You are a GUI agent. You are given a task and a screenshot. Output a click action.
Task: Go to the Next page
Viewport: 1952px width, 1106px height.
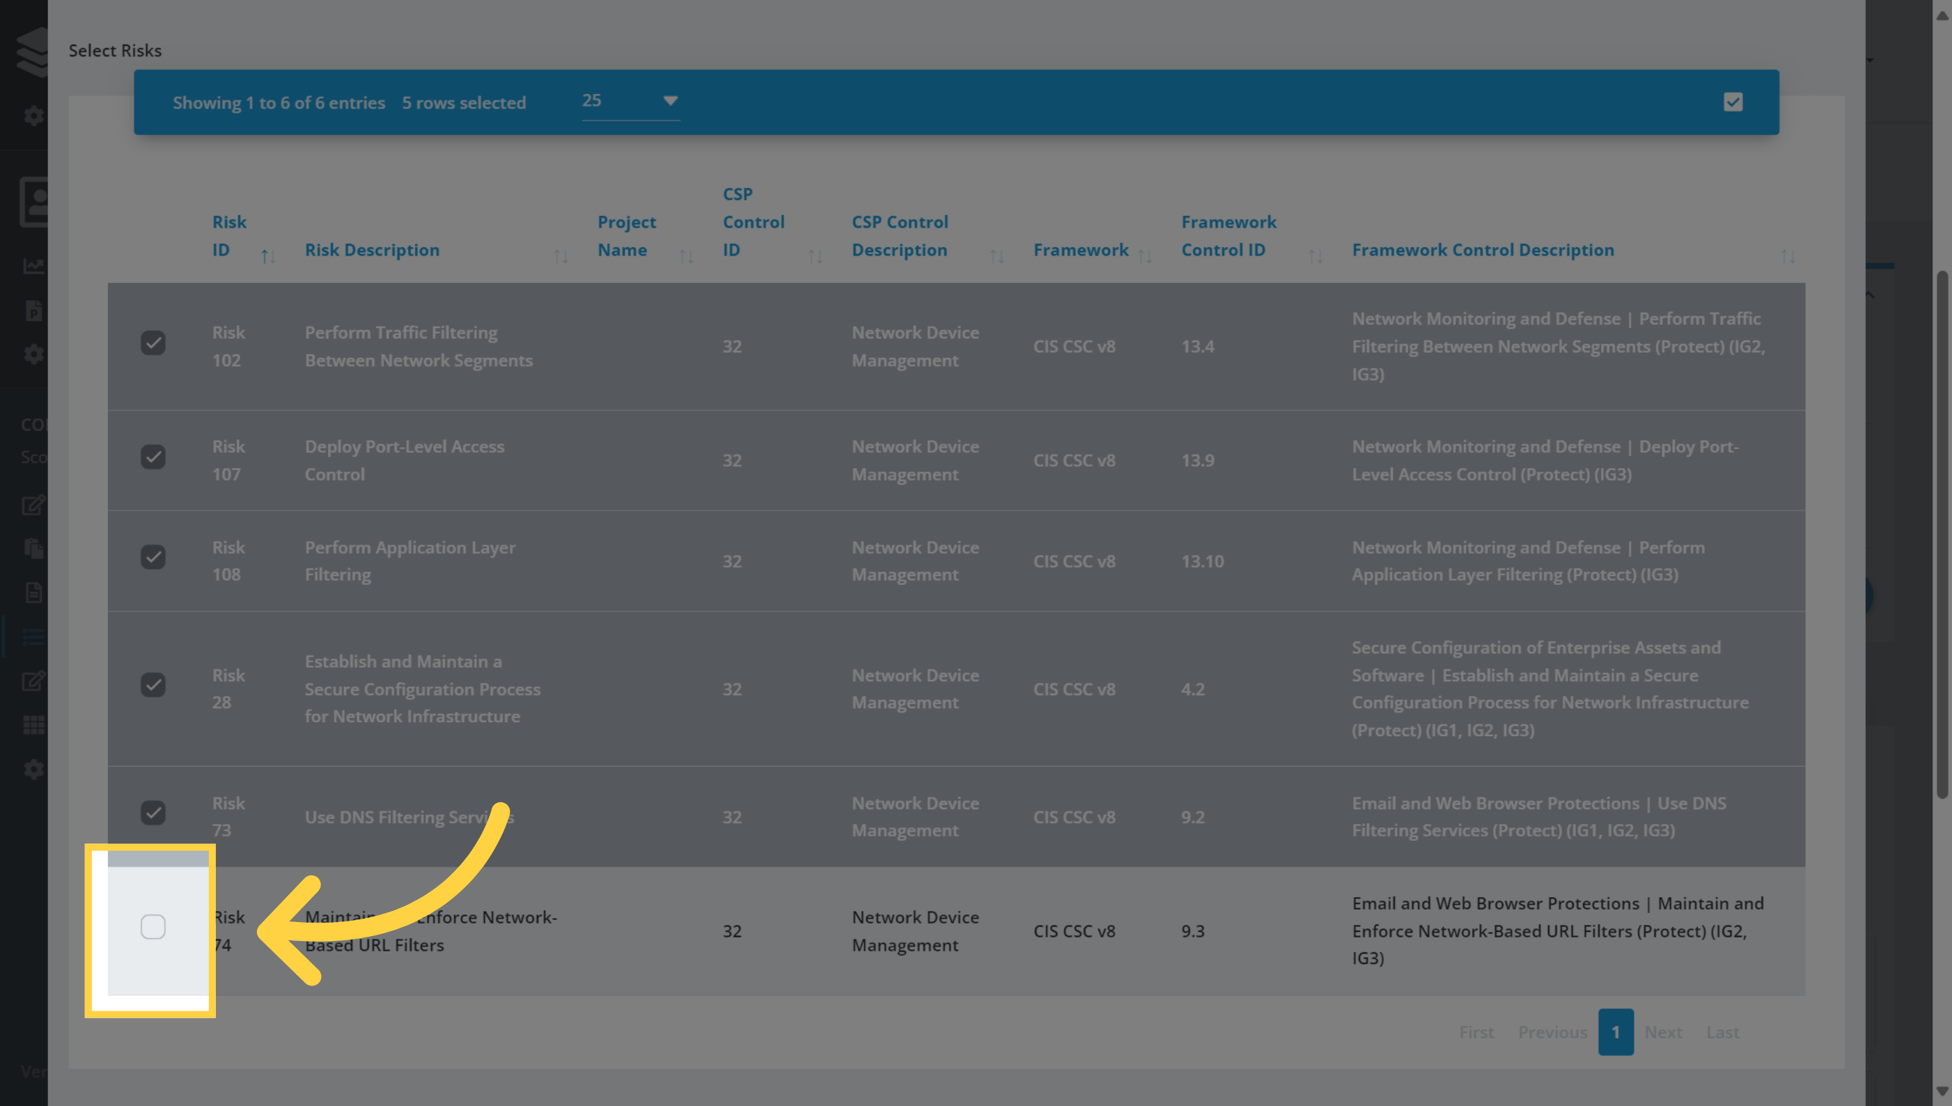point(1664,1031)
